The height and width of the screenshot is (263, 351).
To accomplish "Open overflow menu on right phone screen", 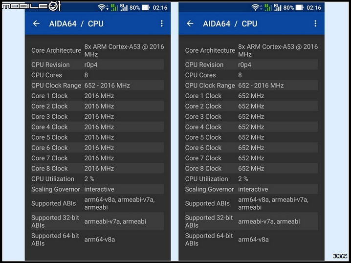I will pos(315,23).
